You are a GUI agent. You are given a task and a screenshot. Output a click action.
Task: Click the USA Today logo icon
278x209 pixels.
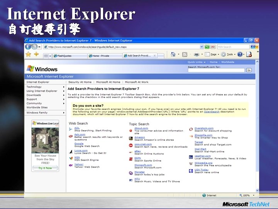(191, 171)
